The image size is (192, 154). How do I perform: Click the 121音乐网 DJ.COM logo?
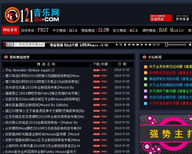click(x=32, y=15)
